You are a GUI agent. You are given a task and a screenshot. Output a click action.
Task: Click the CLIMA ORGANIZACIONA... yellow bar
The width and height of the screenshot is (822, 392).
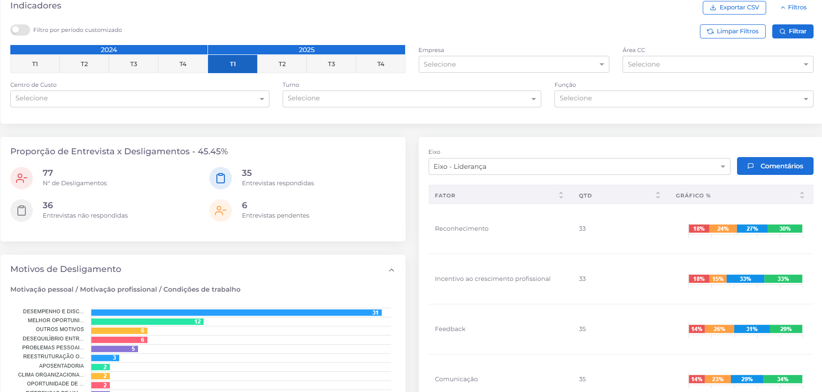click(x=100, y=376)
